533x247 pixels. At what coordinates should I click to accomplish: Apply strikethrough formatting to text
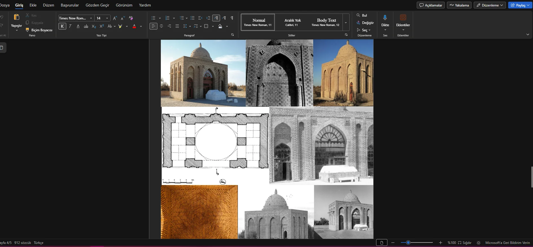[86, 26]
